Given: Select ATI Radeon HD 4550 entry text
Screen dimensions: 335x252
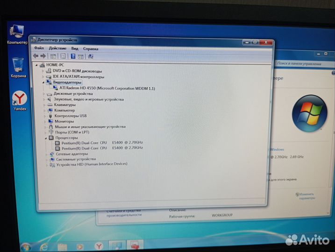Looking at the screenshot, I should point(107,88).
